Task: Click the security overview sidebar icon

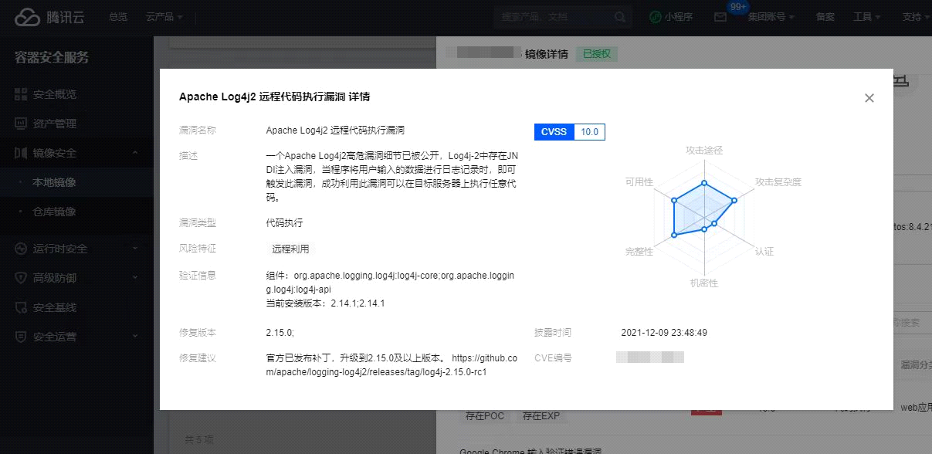Action: point(21,94)
